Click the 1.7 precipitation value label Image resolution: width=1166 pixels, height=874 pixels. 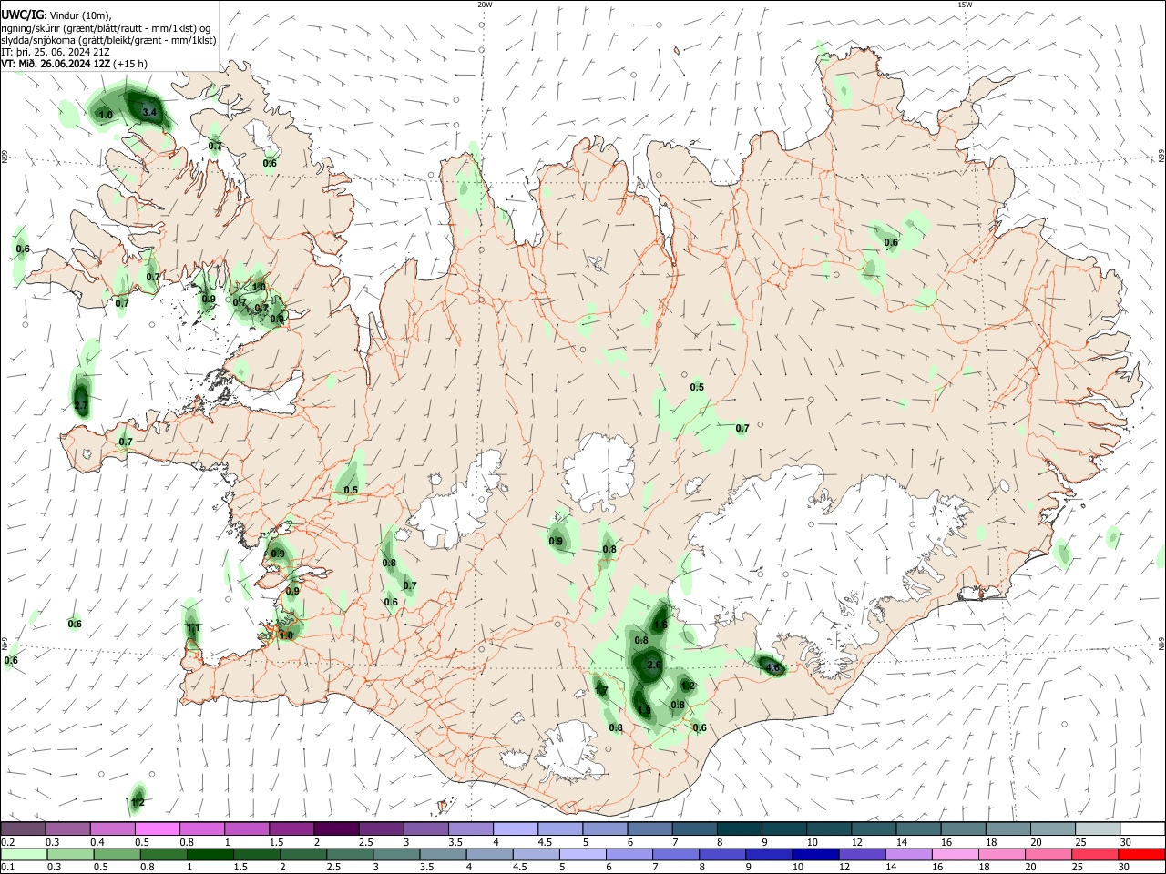600,691
